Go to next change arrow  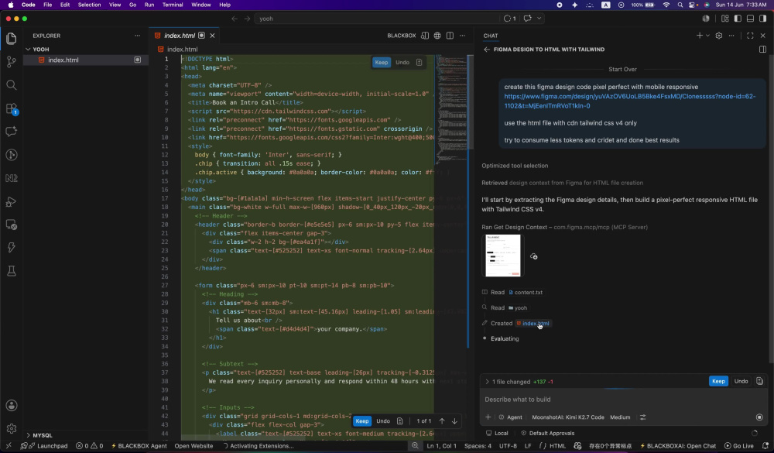[454, 421]
